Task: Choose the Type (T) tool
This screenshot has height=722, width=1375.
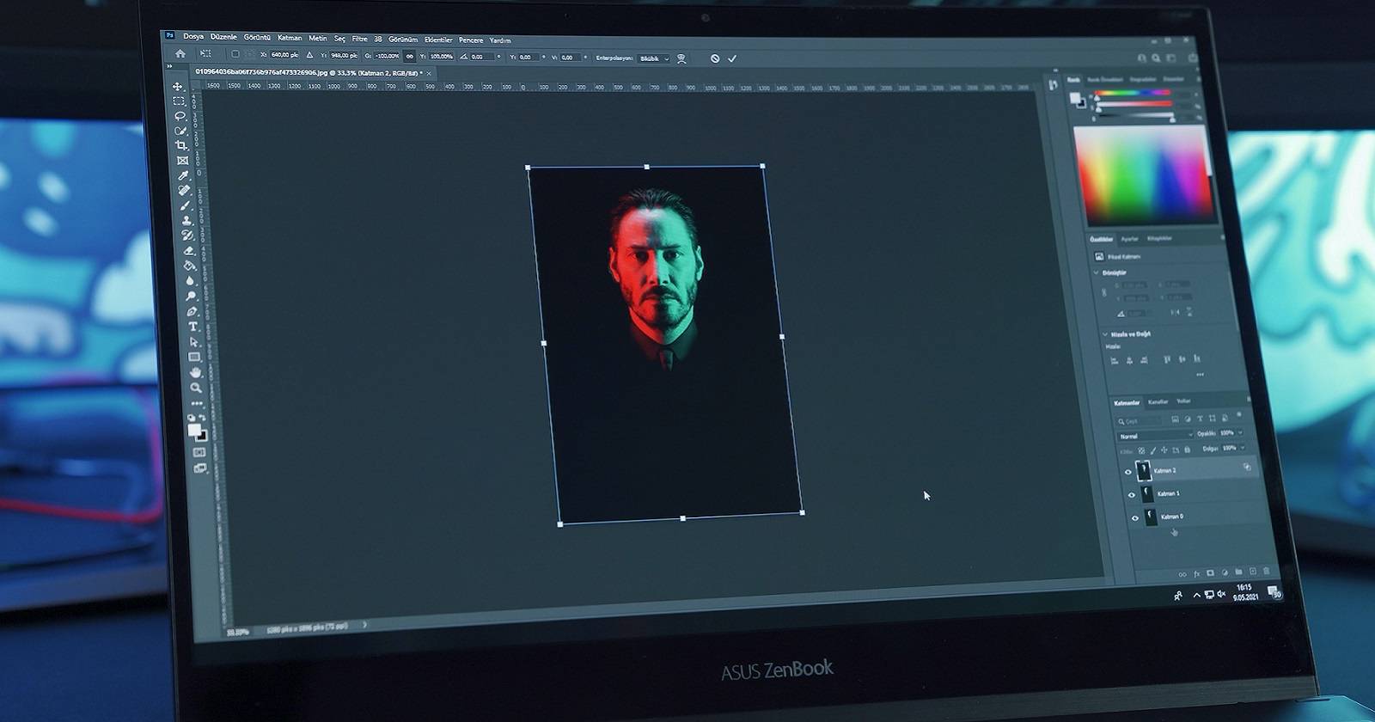Action: (x=192, y=327)
